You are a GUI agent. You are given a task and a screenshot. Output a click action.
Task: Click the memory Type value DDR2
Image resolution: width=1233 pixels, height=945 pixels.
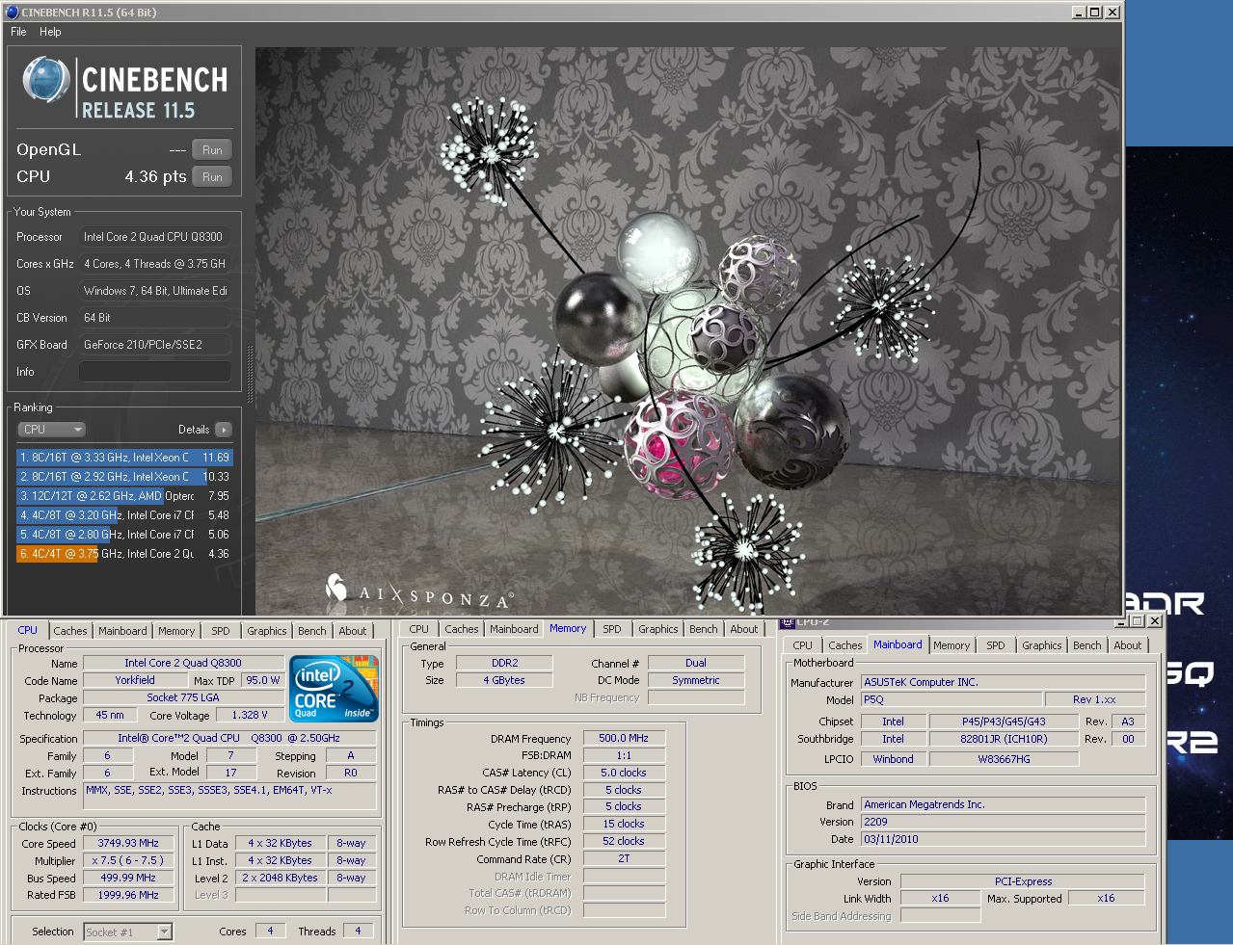click(x=504, y=663)
